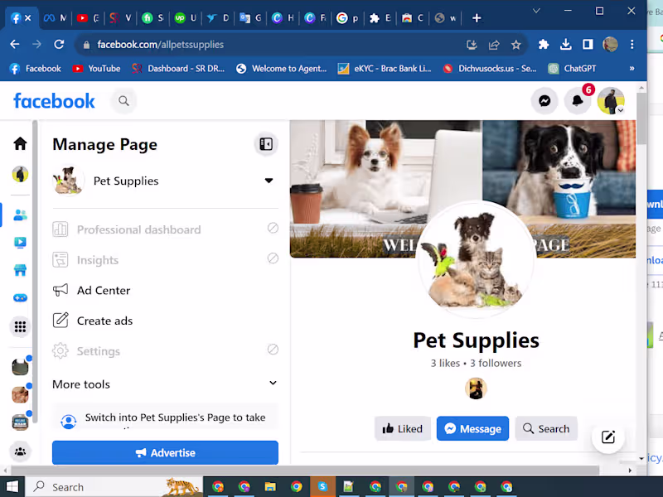Open Pet Supplies profile picture
Screen dimensions: 663x497
pos(476,259)
